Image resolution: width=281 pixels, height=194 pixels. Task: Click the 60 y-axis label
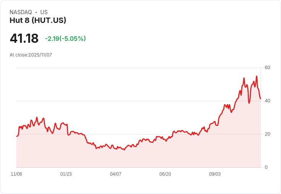268,68
